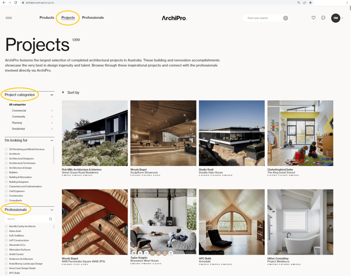This screenshot has width=351, height=276.
Task: Open messages via the chat bubble icon
Action: click(x=323, y=18)
